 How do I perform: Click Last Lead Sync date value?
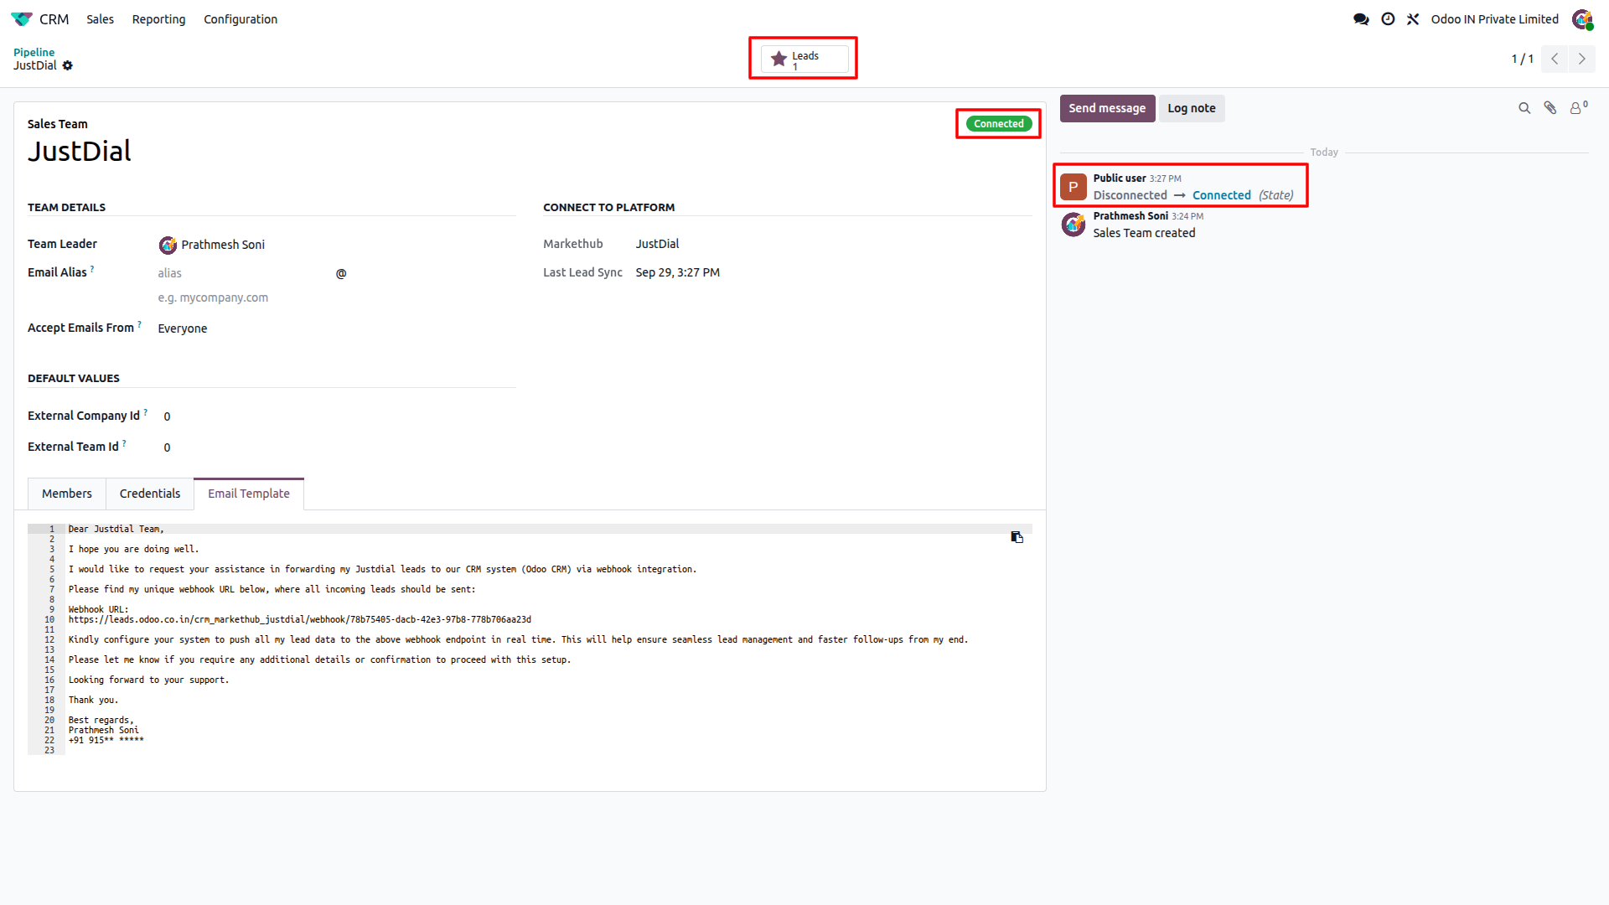point(677,272)
